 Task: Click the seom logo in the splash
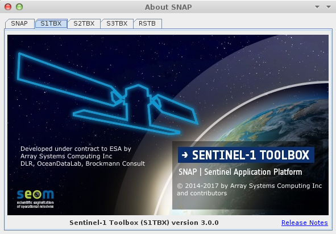coord(35,199)
